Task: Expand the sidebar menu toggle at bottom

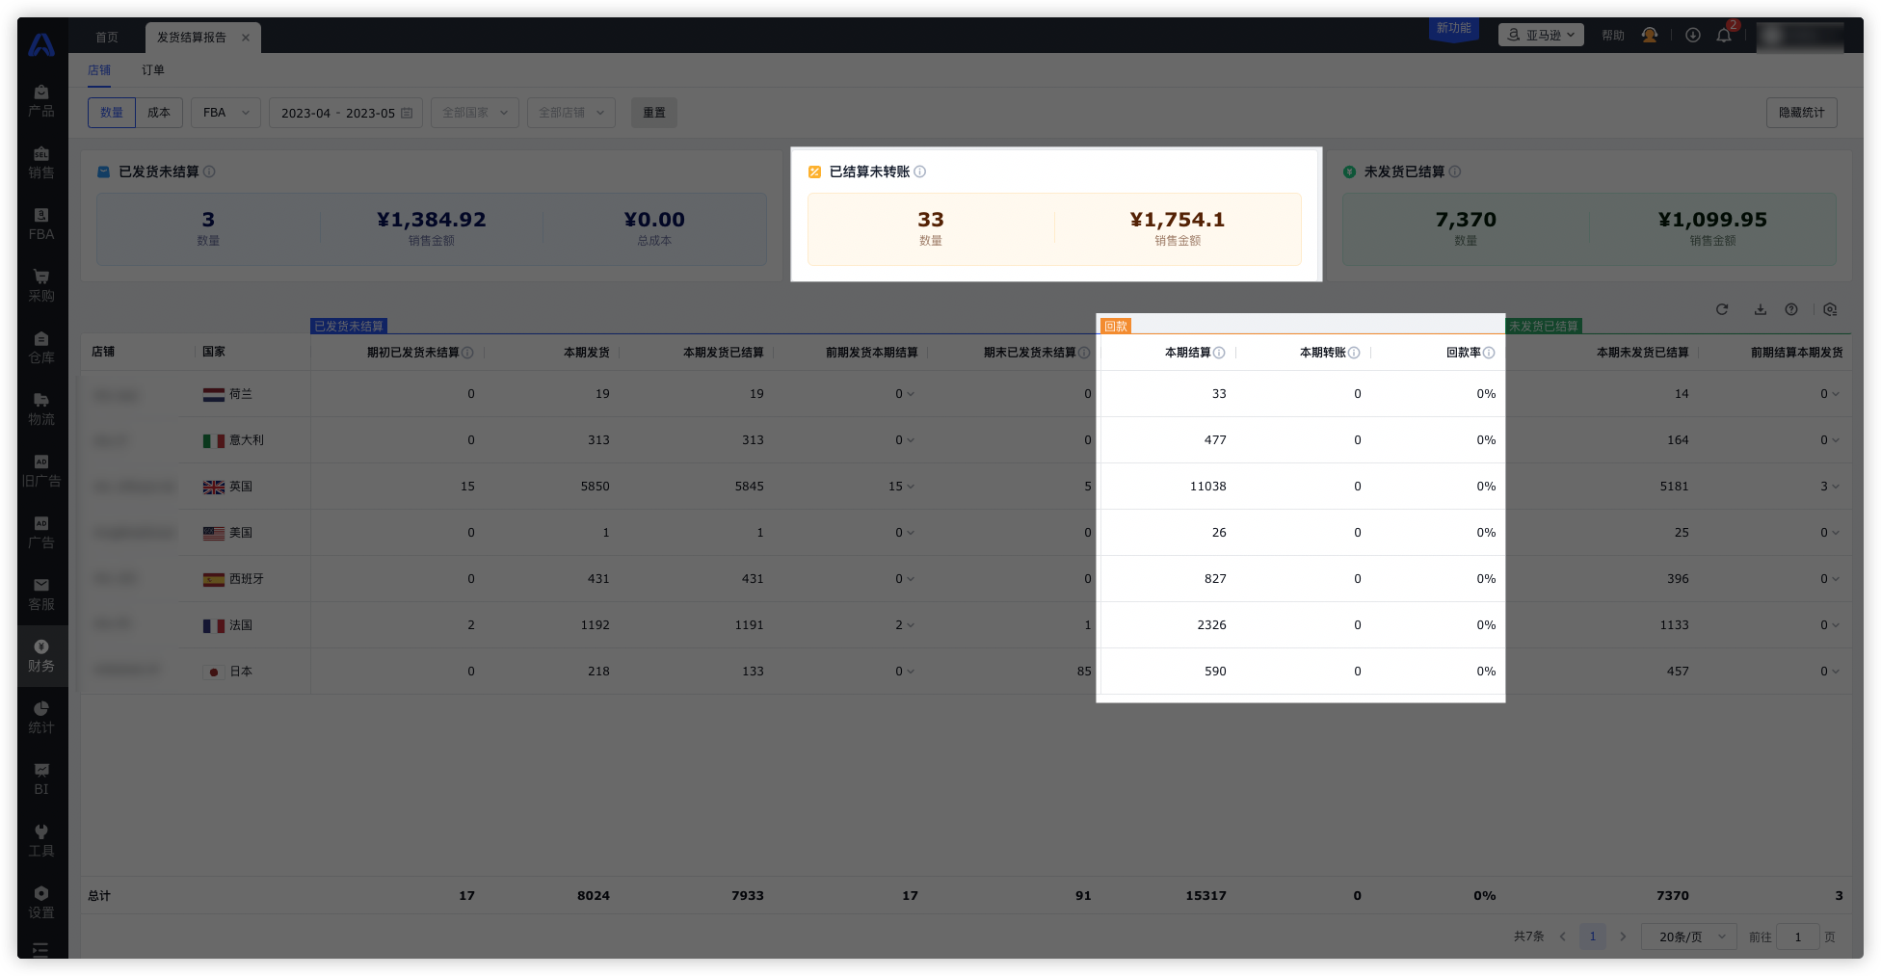Action: point(40,950)
